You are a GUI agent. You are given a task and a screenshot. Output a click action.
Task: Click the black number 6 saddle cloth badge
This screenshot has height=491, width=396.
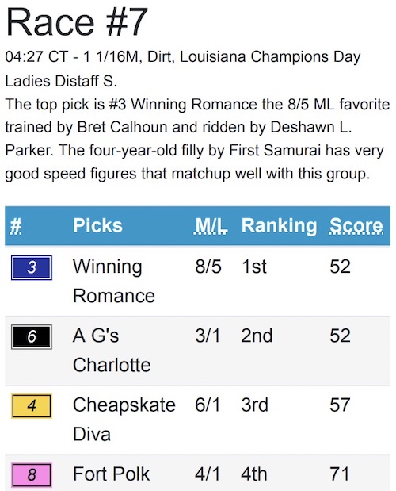tap(32, 336)
